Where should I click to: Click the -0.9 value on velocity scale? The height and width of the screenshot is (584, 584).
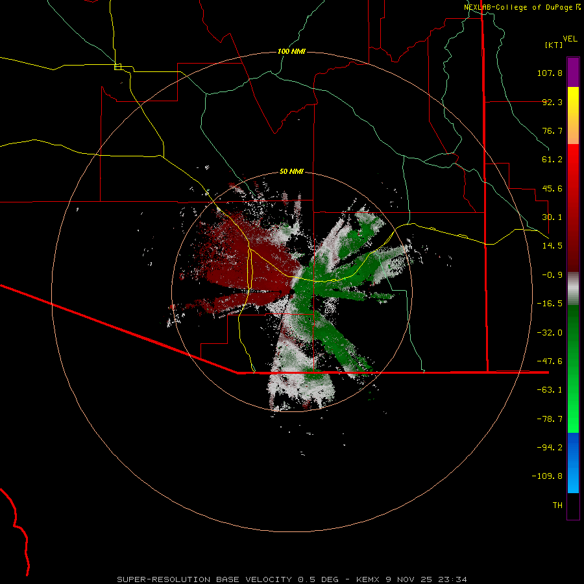(552, 275)
